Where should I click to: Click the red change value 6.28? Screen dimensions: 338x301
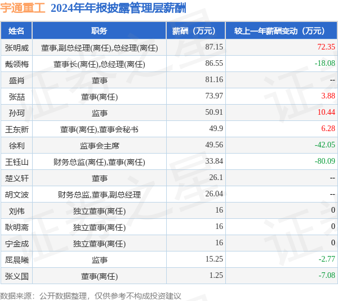(x=328, y=128)
